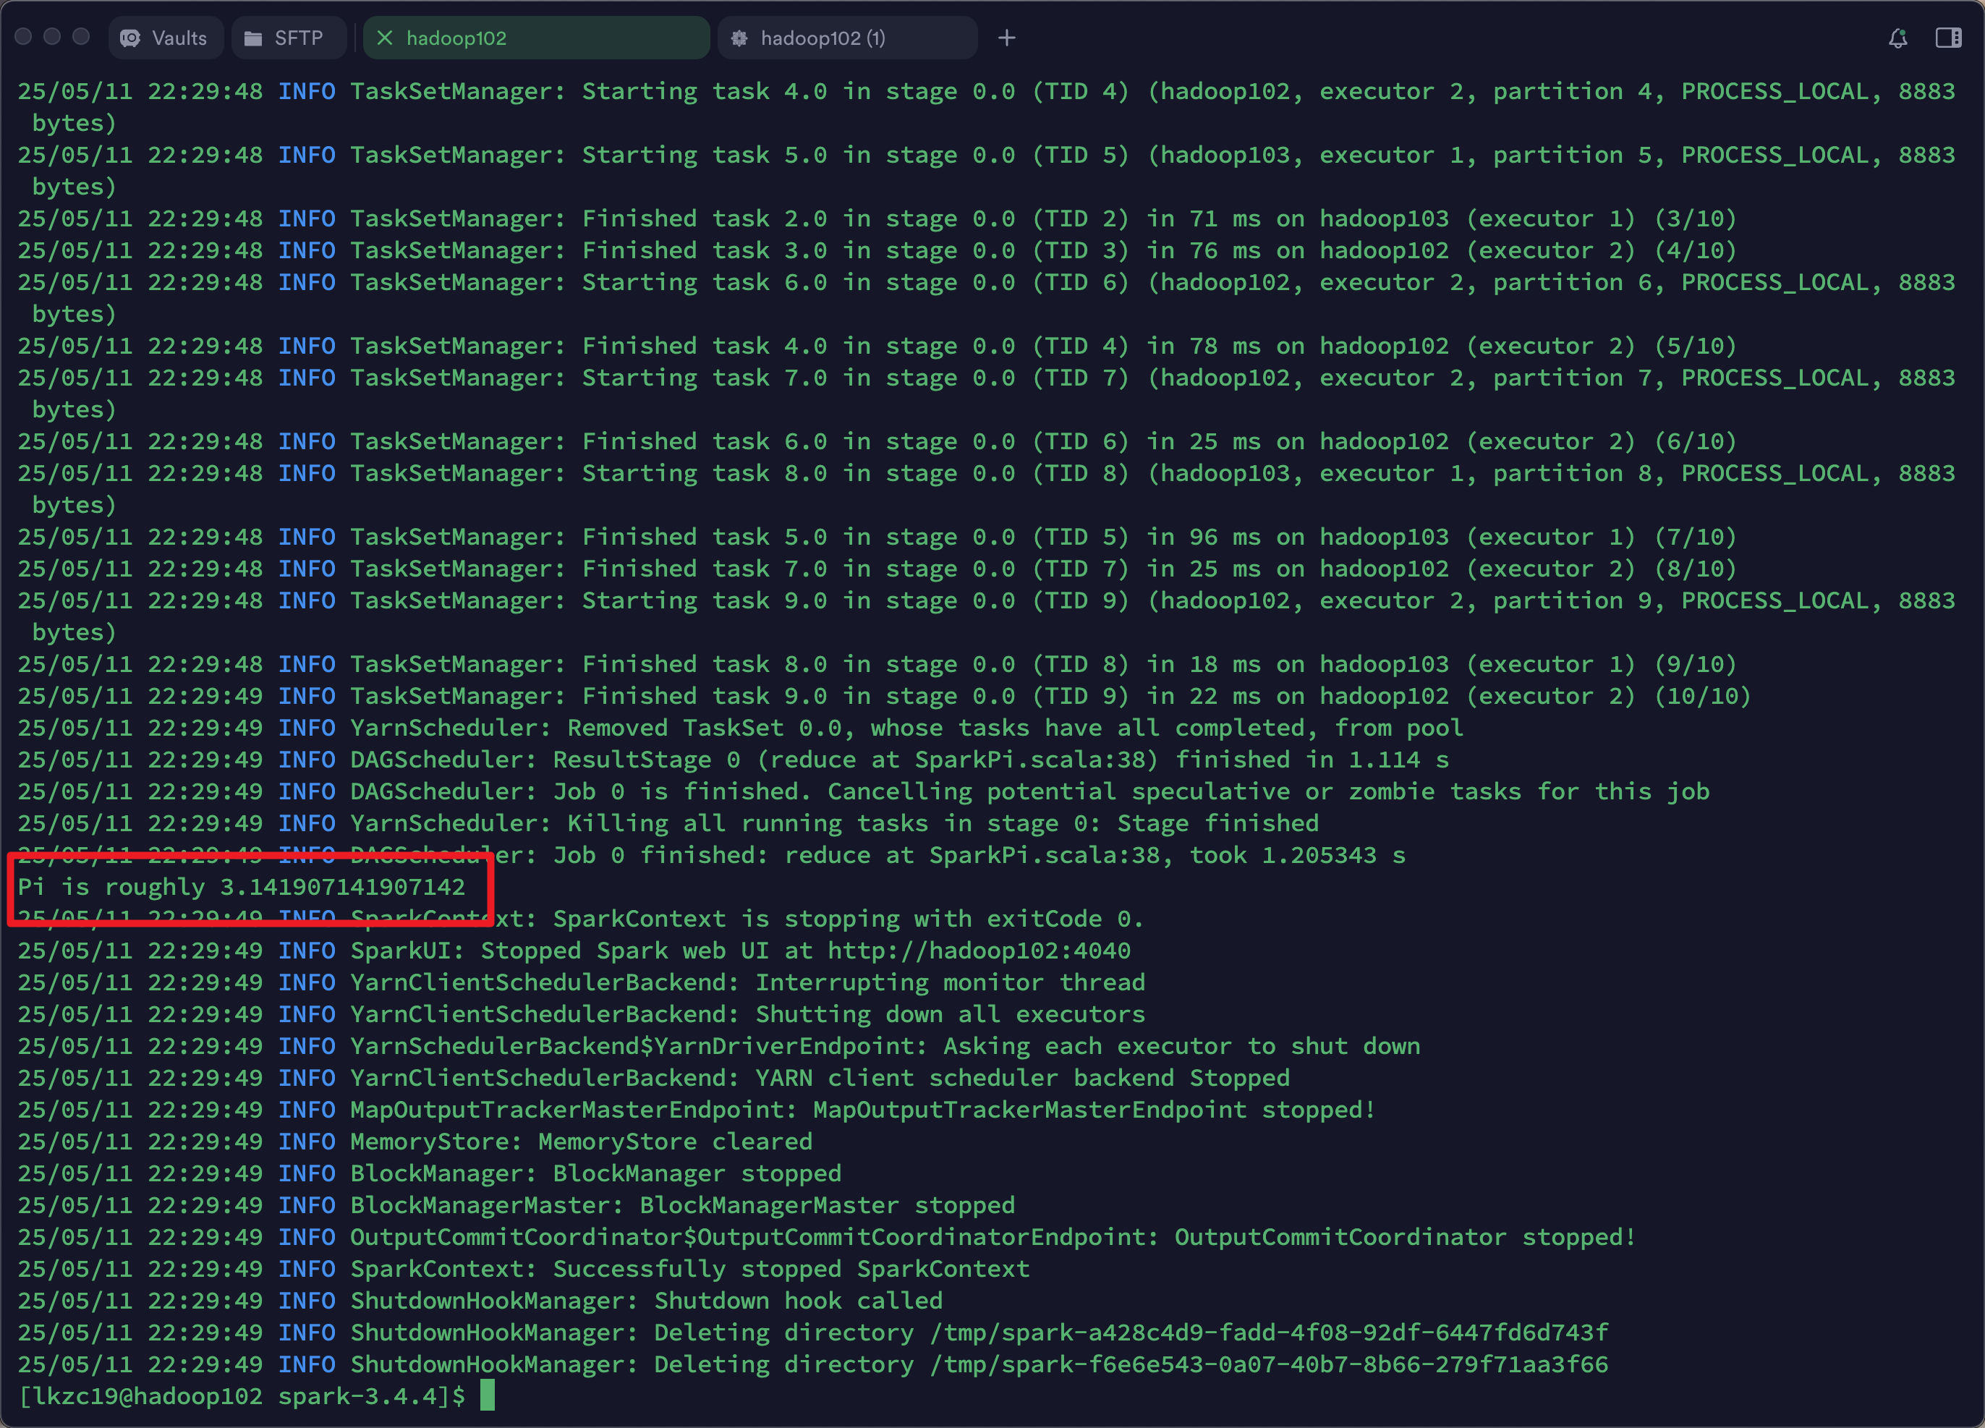This screenshot has height=1428, width=1985.
Task: Click the red window close button
Action: [x=24, y=36]
